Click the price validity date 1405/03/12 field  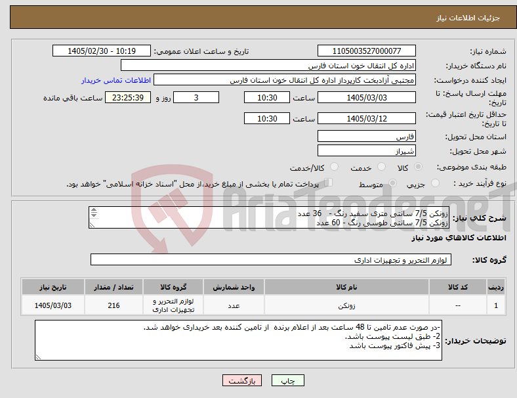point(366,118)
